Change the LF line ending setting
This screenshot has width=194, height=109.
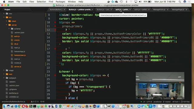tap(144, 102)
